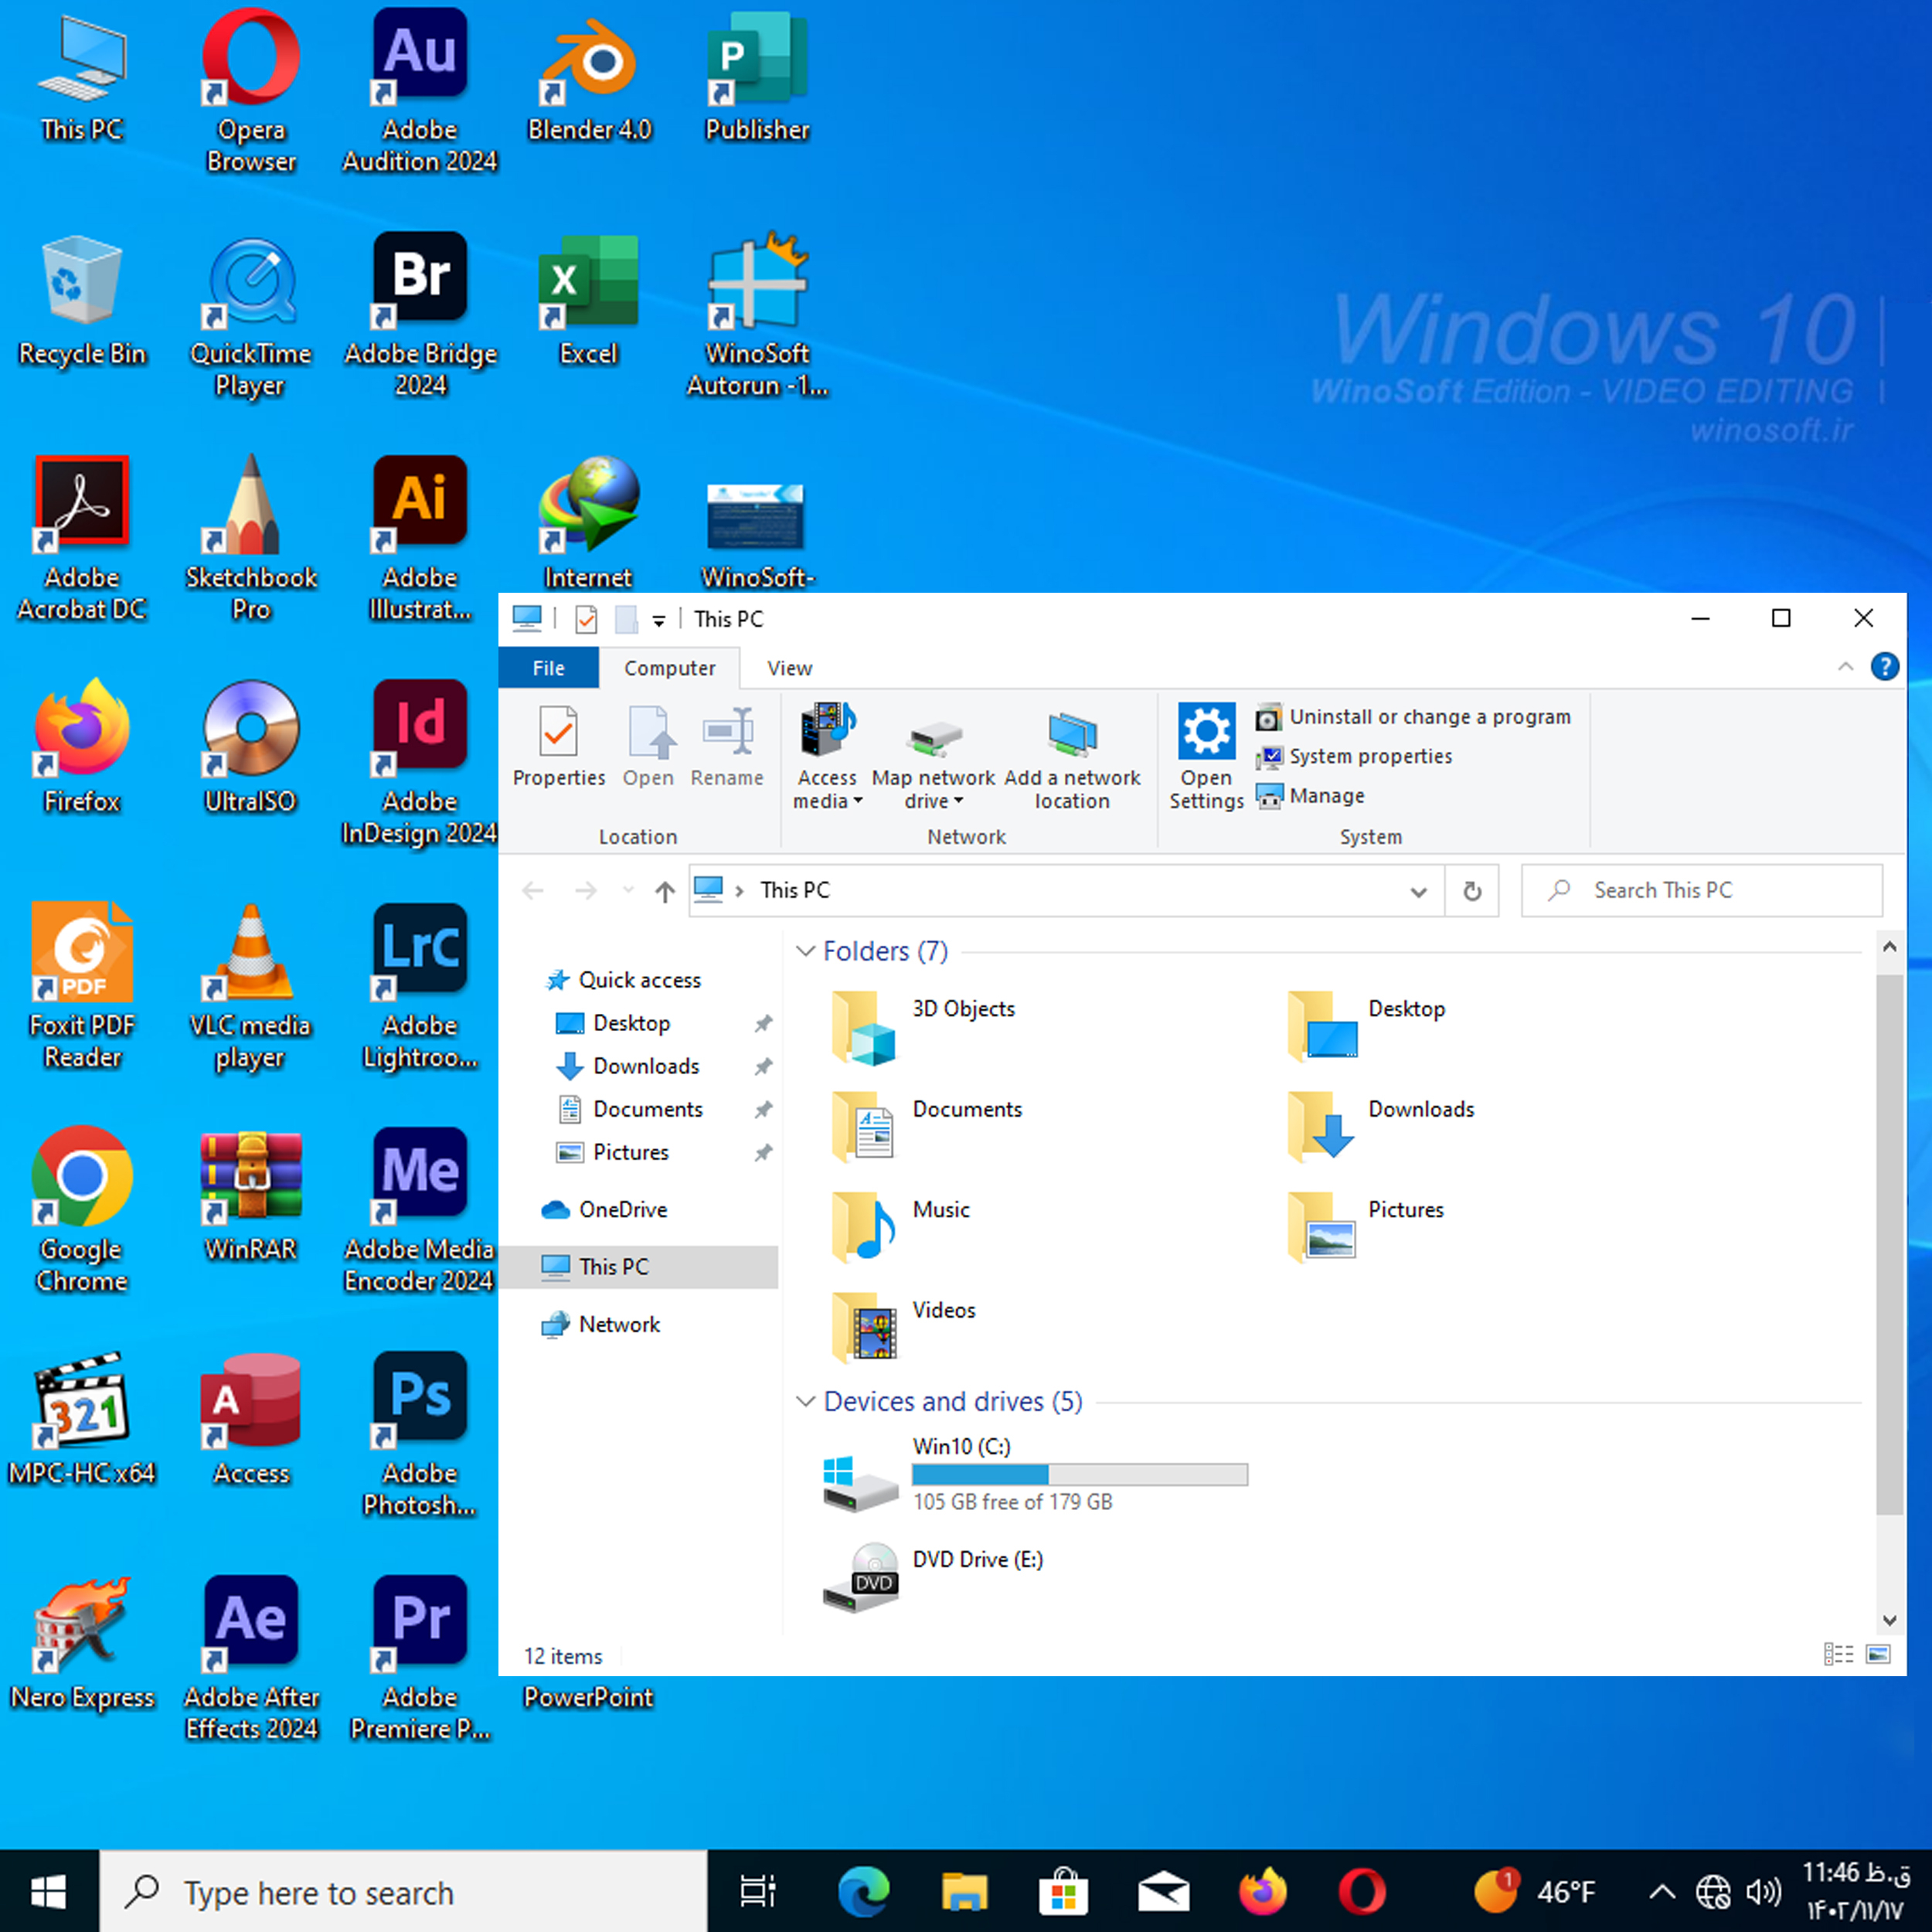Switch to the View ribbon tab

(789, 668)
